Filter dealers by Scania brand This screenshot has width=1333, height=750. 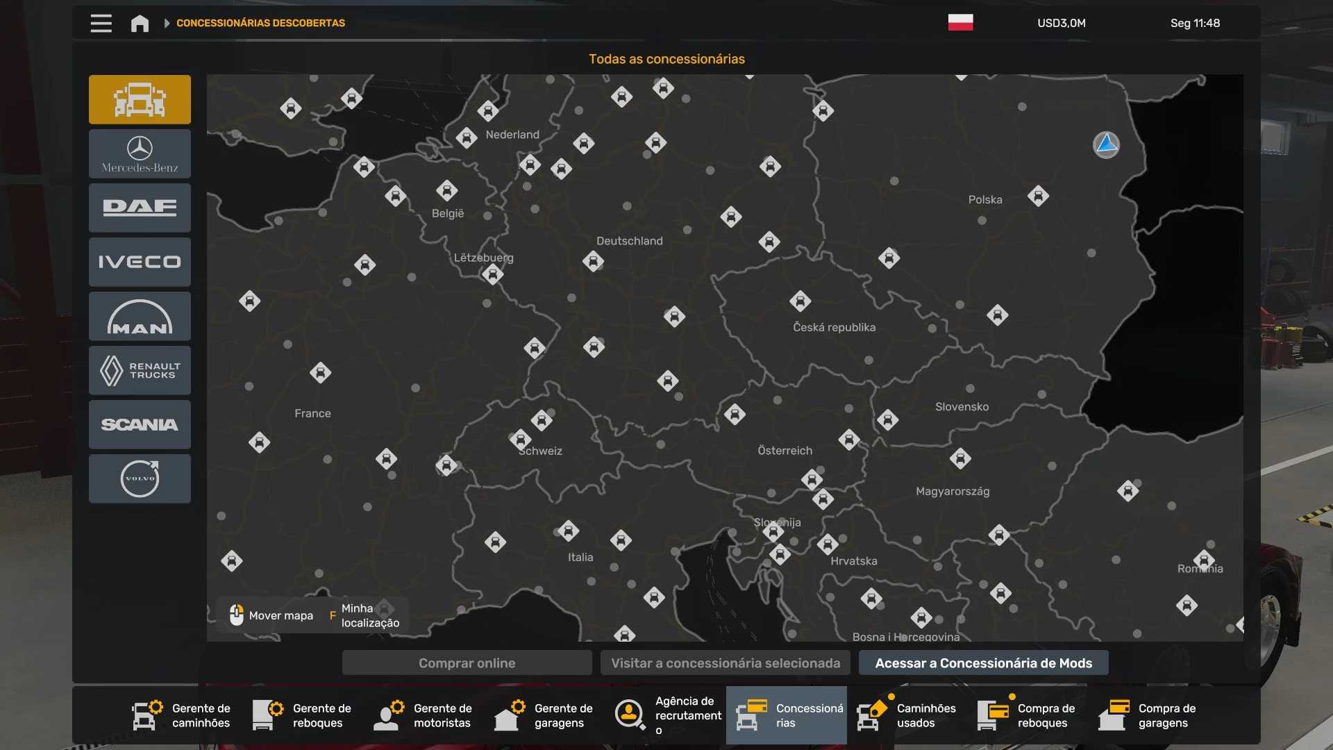click(x=140, y=424)
